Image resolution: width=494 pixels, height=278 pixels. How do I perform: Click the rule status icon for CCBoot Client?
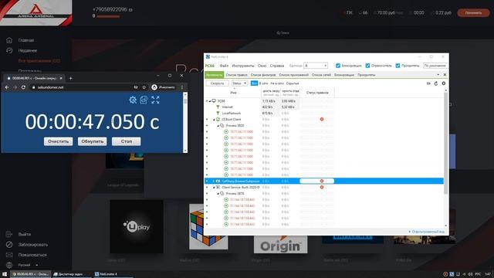[322, 119]
